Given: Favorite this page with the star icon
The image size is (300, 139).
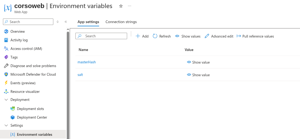Looking at the screenshot, I should 121,6.
